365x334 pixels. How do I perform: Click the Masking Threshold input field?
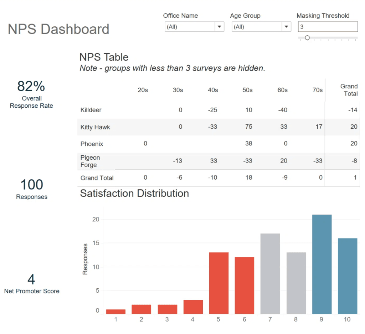point(328,27)
